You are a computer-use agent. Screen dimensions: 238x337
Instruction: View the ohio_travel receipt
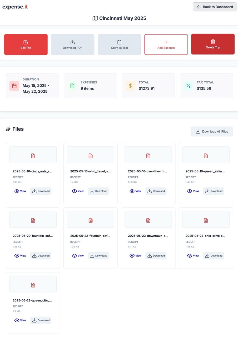click(78, 191)
